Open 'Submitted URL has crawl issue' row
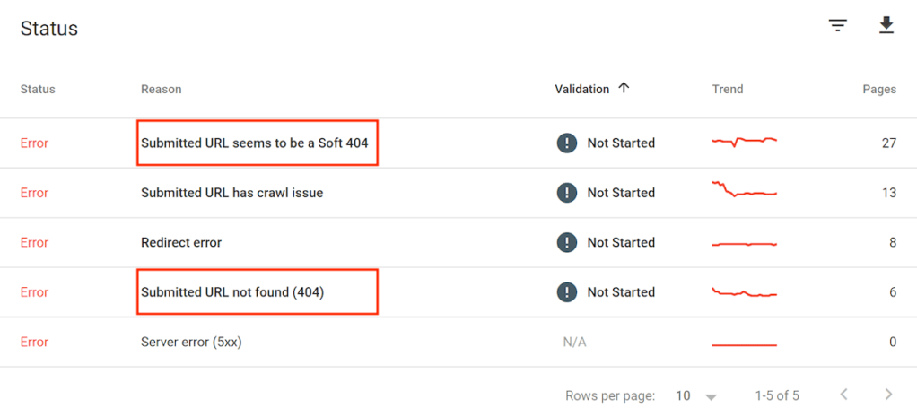The image size is (917, 417). [x=231, y=193]
